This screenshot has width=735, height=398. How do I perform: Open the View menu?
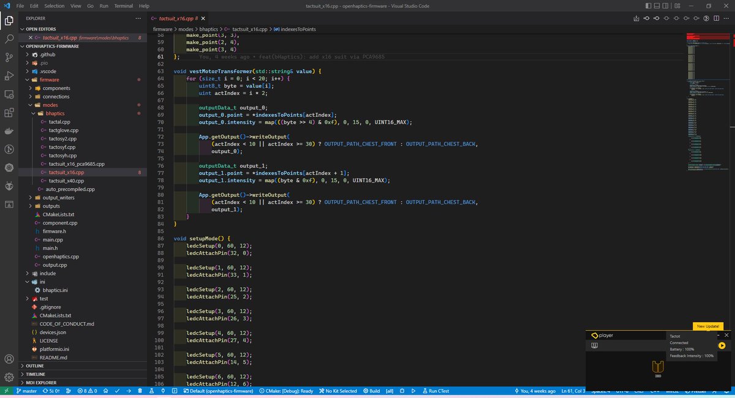pos(75,6)
